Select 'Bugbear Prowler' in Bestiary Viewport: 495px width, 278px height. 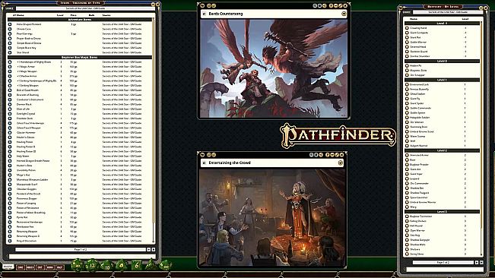[442, 165]
